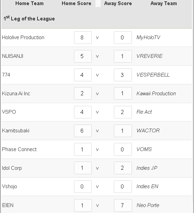Screen dimensions: 194x213
Task: Select Hololive Production home score field
Action: point(83,38)
